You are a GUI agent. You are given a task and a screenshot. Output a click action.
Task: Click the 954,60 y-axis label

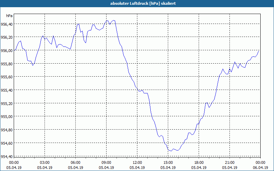7,143
